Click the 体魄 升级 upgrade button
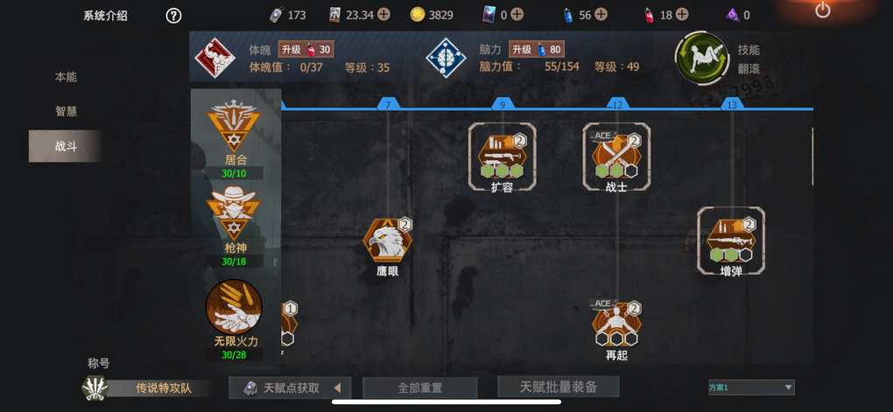The height and width of the screenshot is (412, 893). (x=306, y=50)
